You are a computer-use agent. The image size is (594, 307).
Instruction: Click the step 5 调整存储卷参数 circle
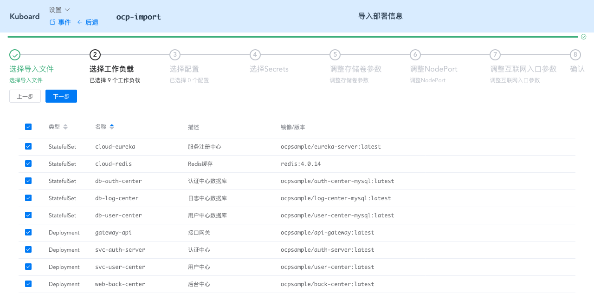(335, 55)
